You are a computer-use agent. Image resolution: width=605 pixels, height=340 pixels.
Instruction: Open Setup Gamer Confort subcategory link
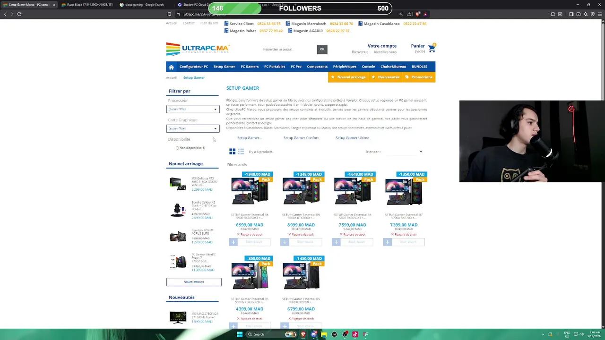(301, 138)
